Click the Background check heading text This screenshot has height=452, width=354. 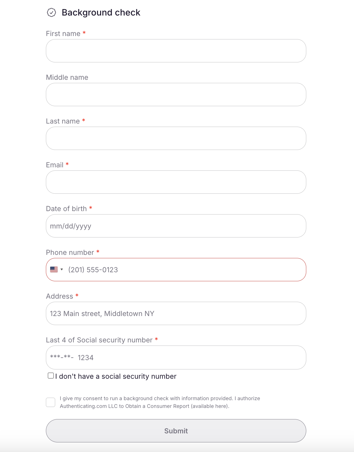click(x=100, y=13)
